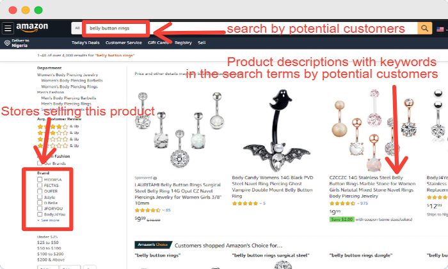Open the Body Candy Ghost Vampire ring title
Image resolution: width=448 pixels, height=269 pixels.
point(272,186)
